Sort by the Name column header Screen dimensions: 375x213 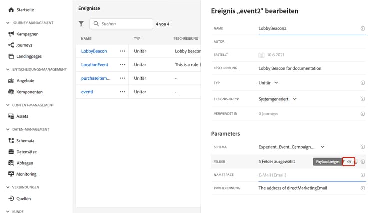(86, 38)
